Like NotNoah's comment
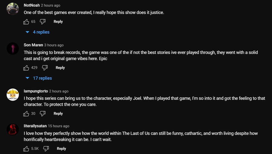 (x=26, y=22)
